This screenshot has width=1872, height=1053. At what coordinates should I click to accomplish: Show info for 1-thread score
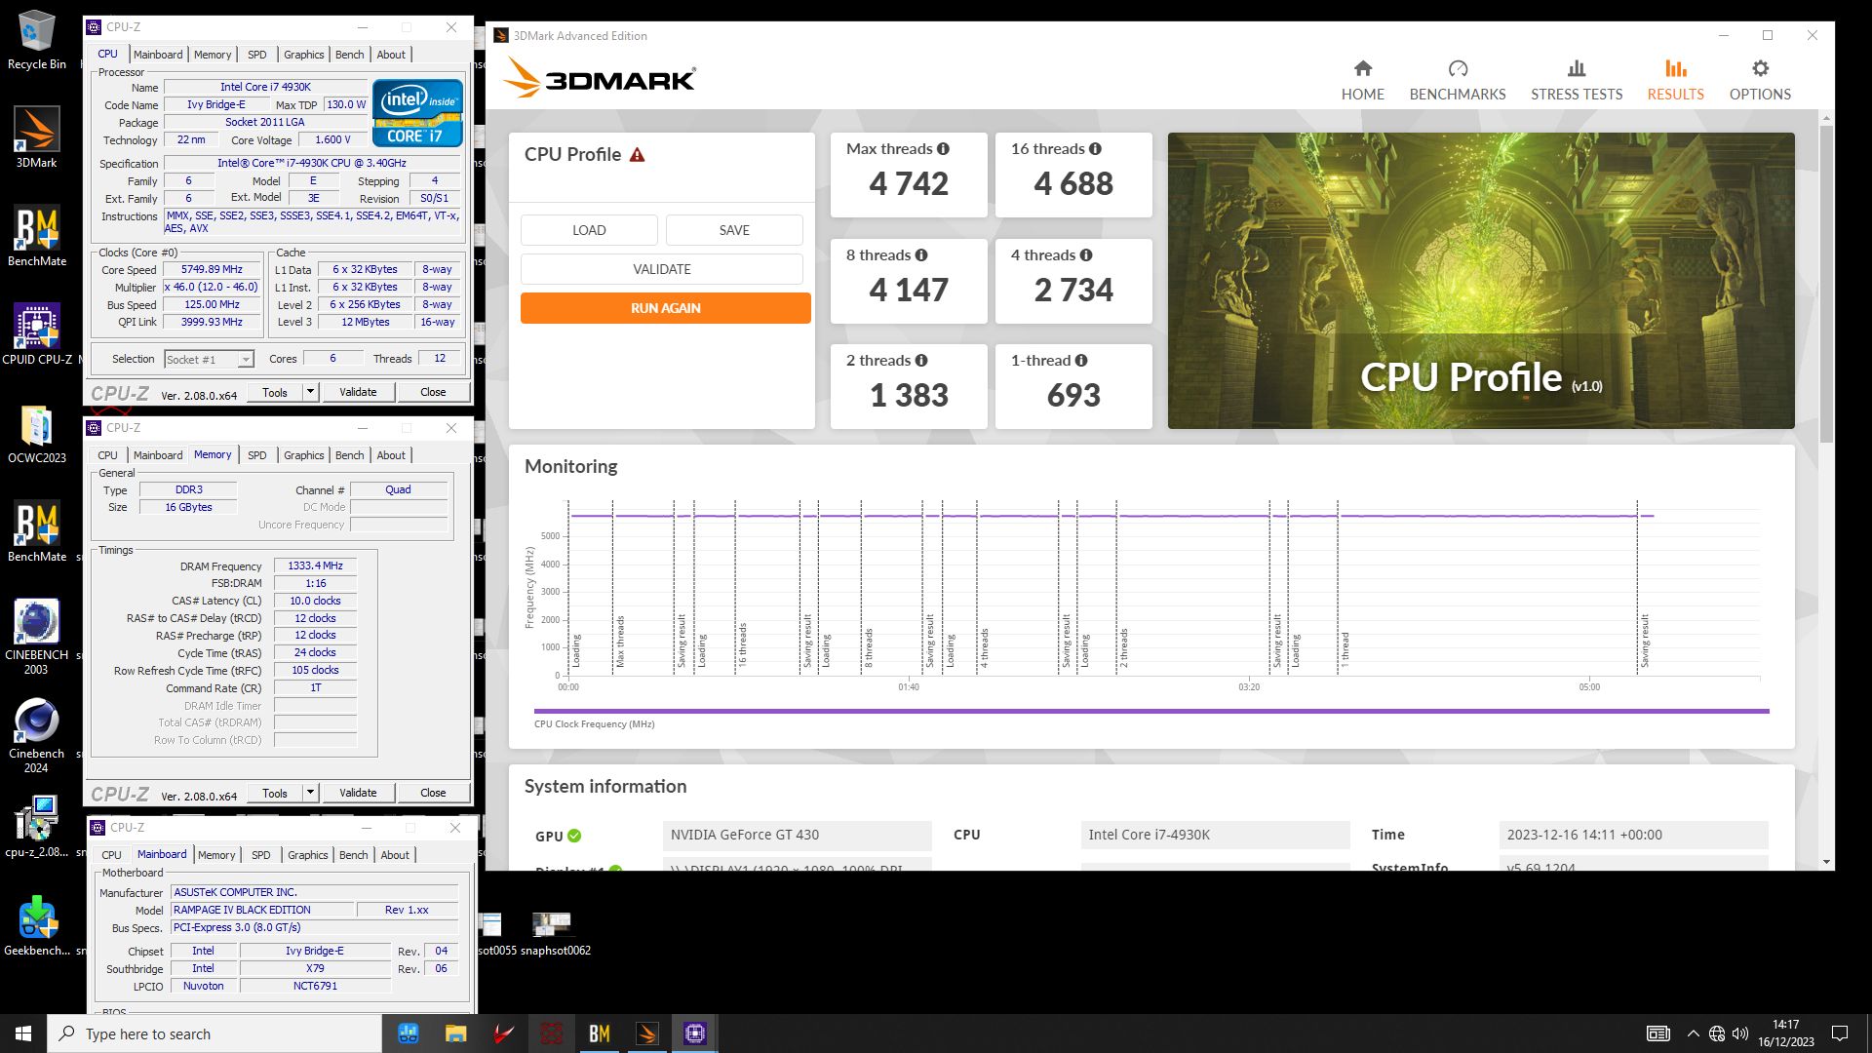pos(1081,361)
